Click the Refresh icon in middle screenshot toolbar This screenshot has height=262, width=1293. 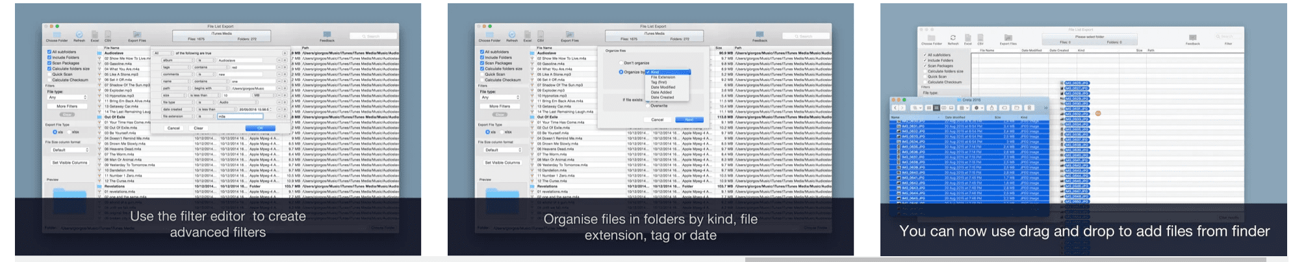[512, 34]
